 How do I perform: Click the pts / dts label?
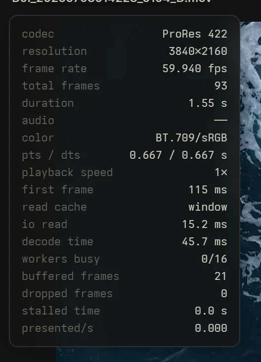(x=51, y=155)
